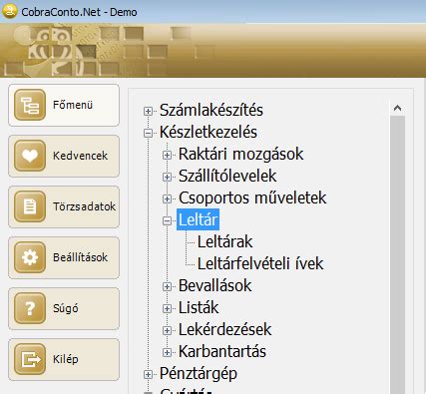The width and height of the screenshot is (426, 394).
Task: Click the highlighted Leltár item
Action: click(198, 219)
